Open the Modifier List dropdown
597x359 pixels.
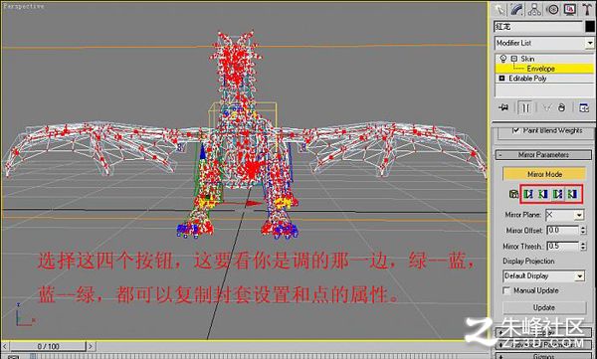pos(544,43)
